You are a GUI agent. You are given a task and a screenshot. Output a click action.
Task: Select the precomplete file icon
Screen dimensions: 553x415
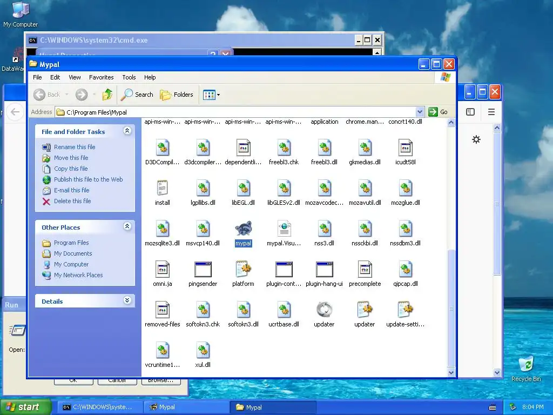coord(365,269)
